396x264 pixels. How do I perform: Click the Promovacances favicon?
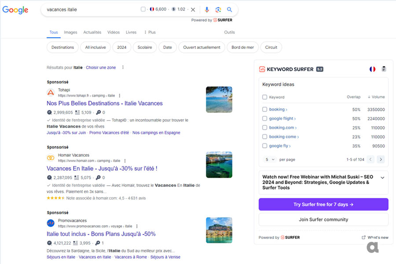(51, 223)
